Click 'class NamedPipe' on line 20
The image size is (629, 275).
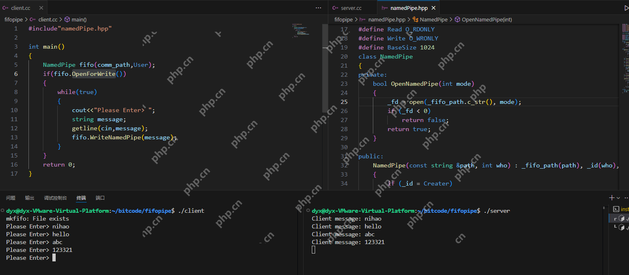(x=386, y=56)
